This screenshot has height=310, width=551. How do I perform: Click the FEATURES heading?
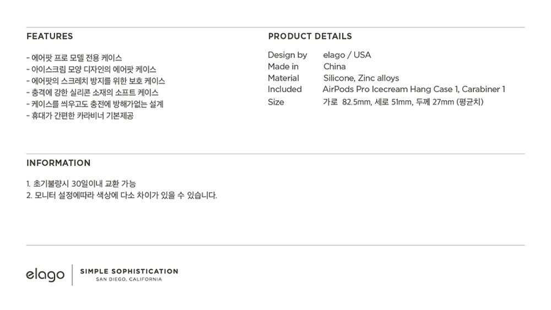50,36
